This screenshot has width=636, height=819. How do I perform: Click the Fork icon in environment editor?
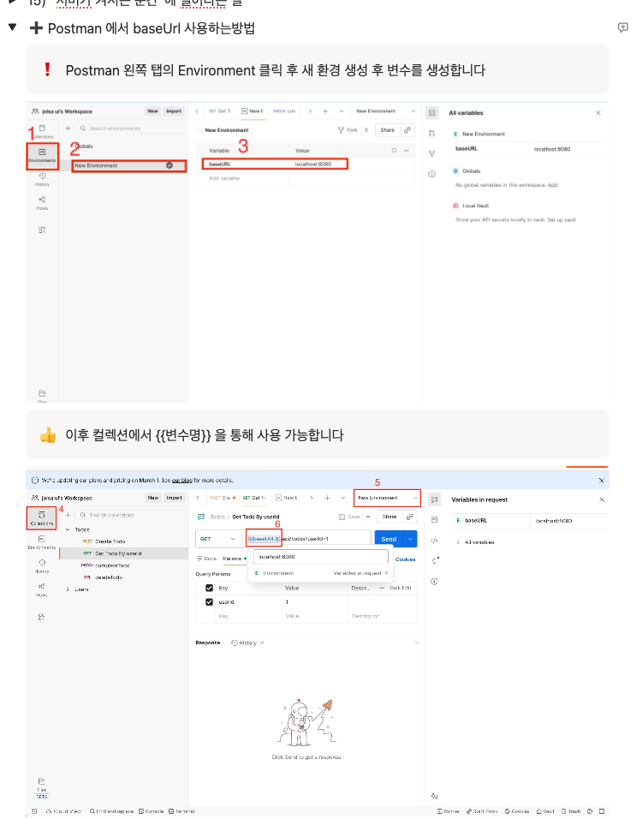pos(348,130)
